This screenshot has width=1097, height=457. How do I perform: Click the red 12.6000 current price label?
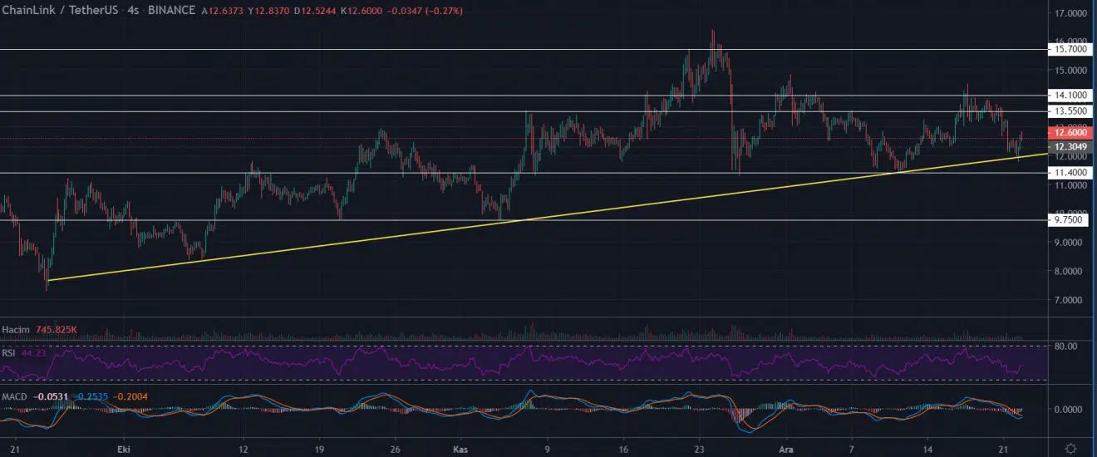pyautogui.click(x=1069, y=132)
